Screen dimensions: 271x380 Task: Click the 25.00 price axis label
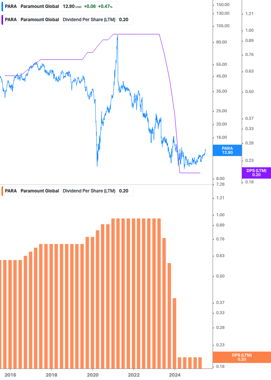221,111
